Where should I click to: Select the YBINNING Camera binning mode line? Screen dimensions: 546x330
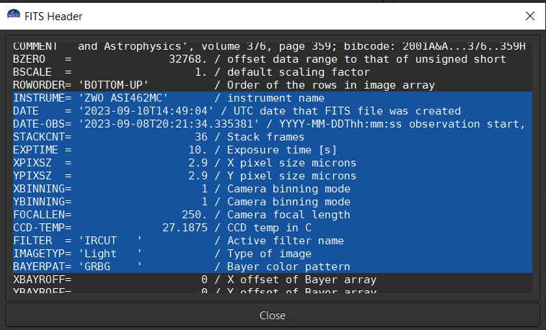[x=273, y=202]
